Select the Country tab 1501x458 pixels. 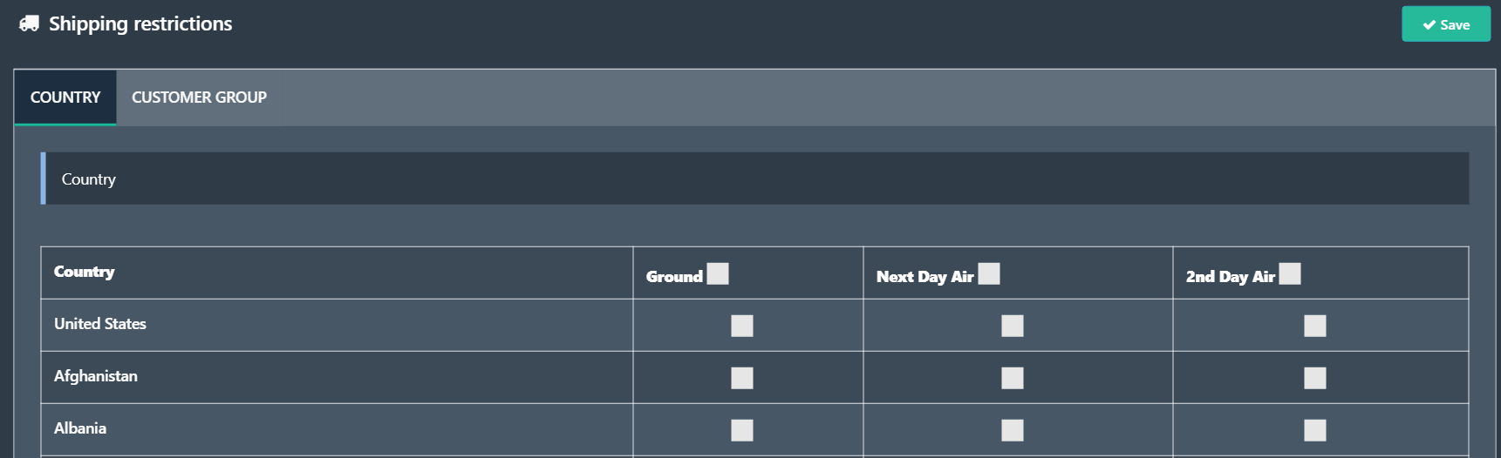click(x=65, y=98)
